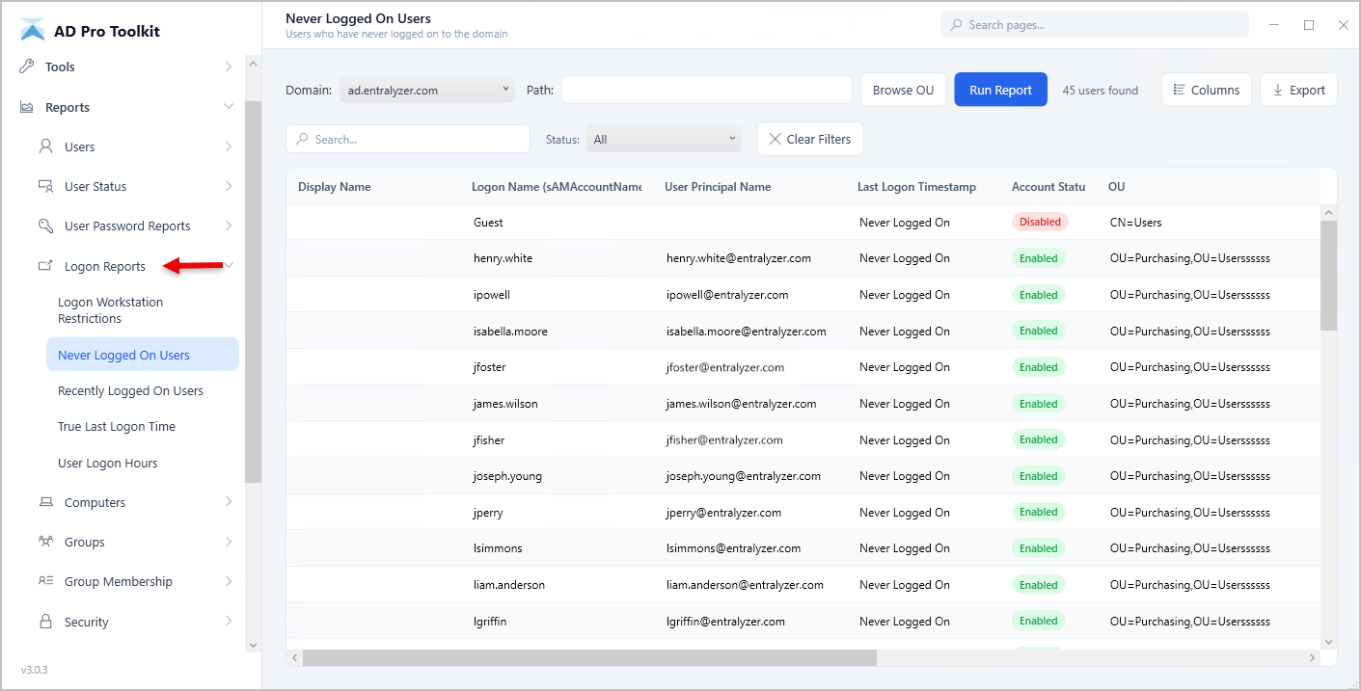Image resolution: width=1361 pixels, height=691 pixels.
Task: Click the Clear Filters button
Action: (810, 138)
